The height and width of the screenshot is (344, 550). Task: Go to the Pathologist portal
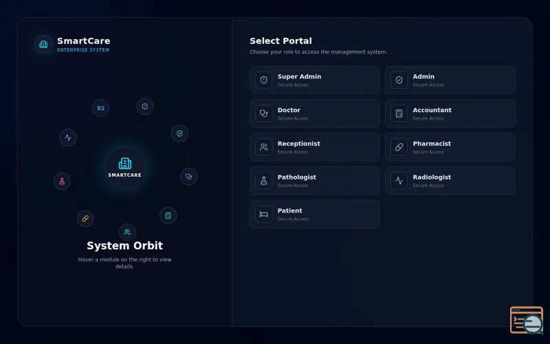[315, 181]
